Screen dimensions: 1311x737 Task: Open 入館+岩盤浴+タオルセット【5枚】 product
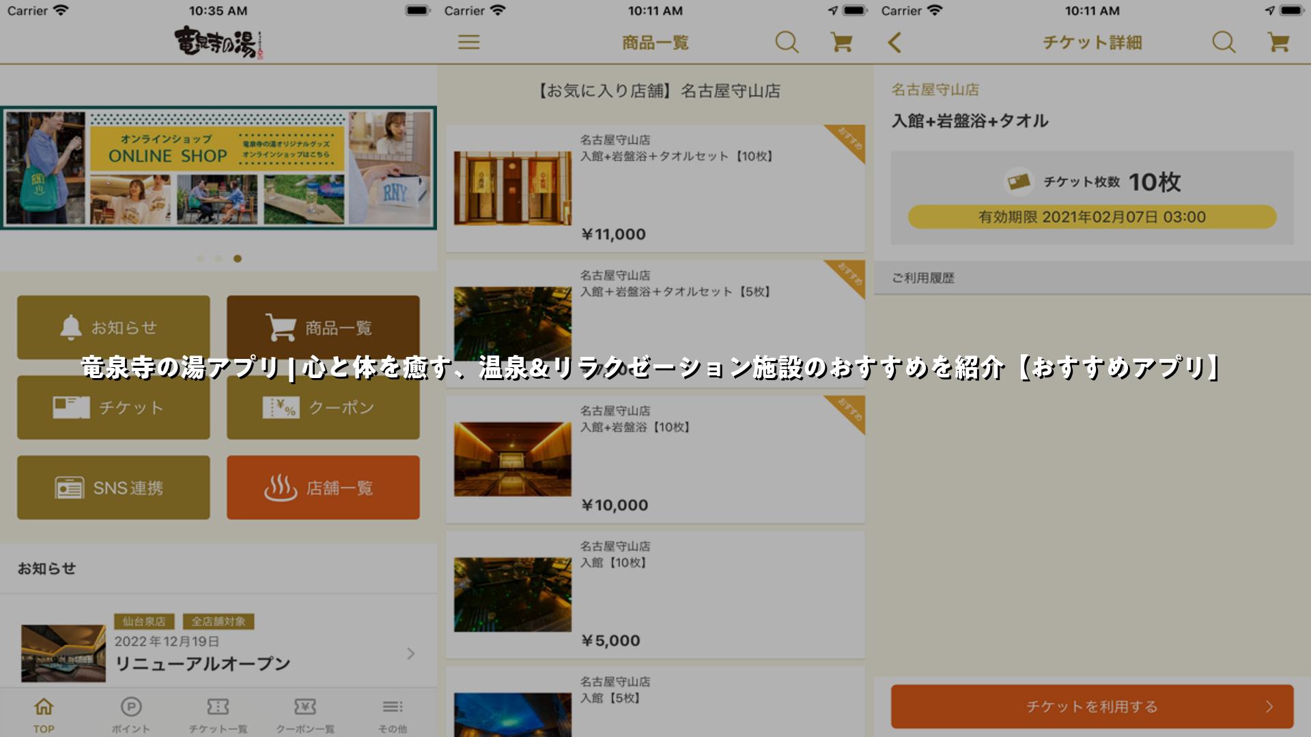[655, 324]
